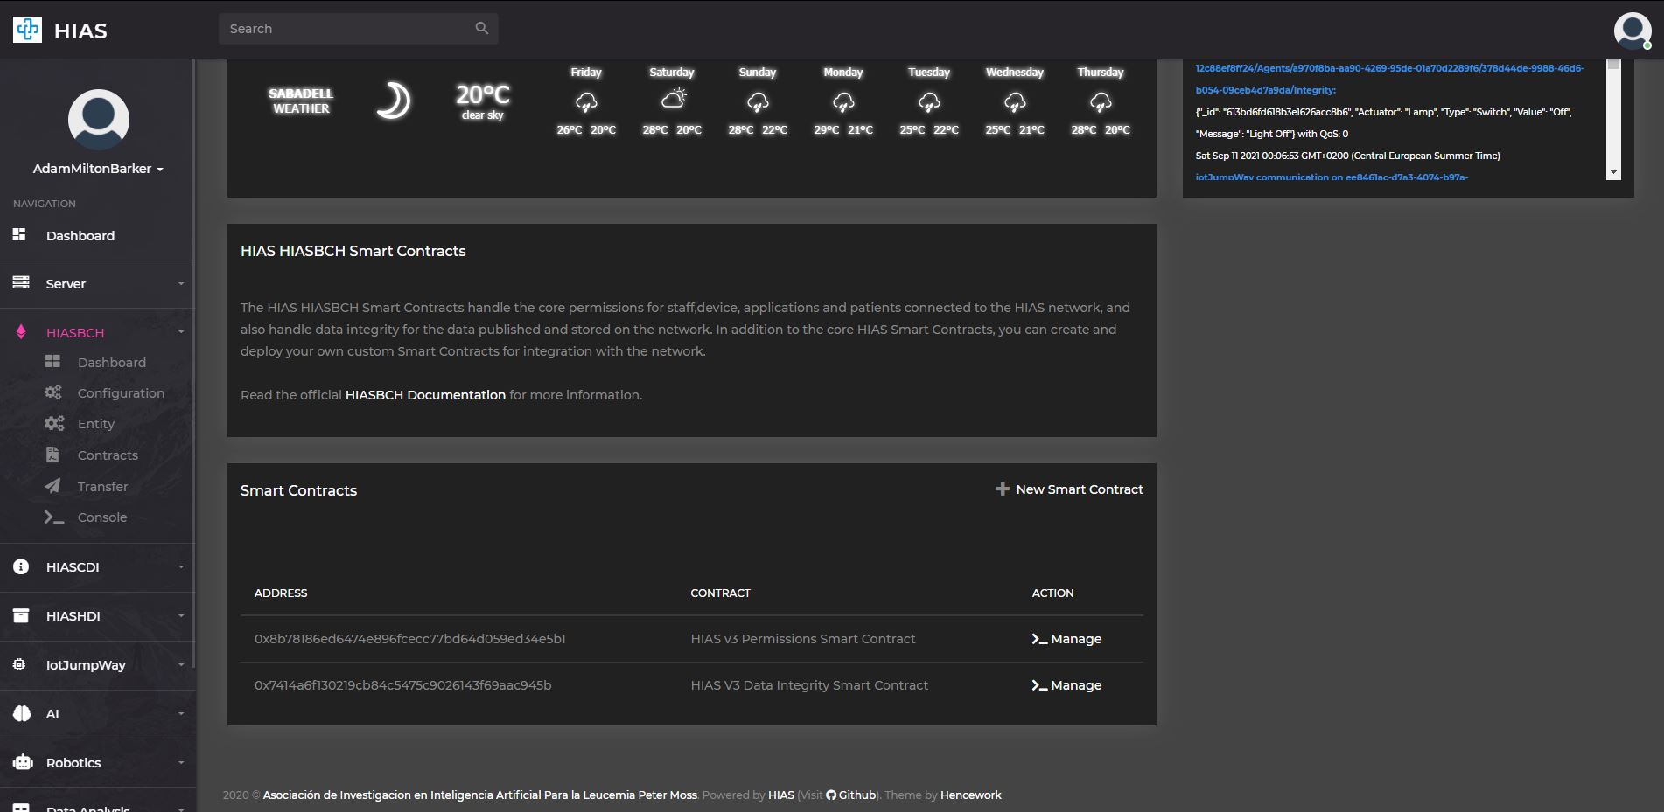Click the Console terminal icon

point(54,517)
